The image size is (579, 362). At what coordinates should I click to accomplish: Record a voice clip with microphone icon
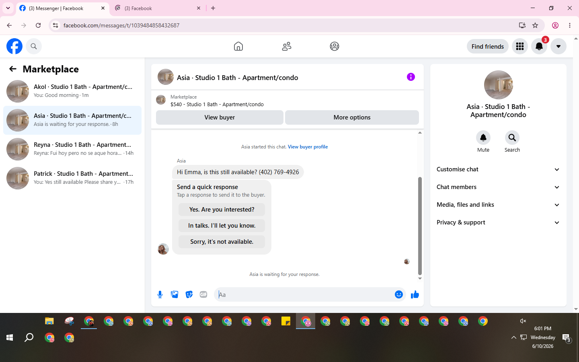[x=160, y=294]
